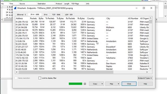Screen dimensions: 167x94
Task: Click endpoint table scroll down arrow
Action: pos(150,69)
